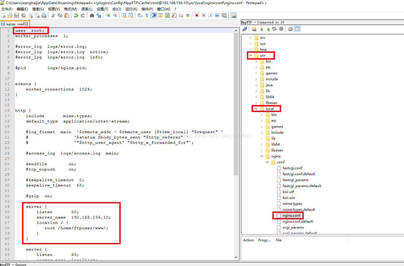Click the Print toolbar icon
Viewport: 404px width, 266px height.
[x=44, y=15]
